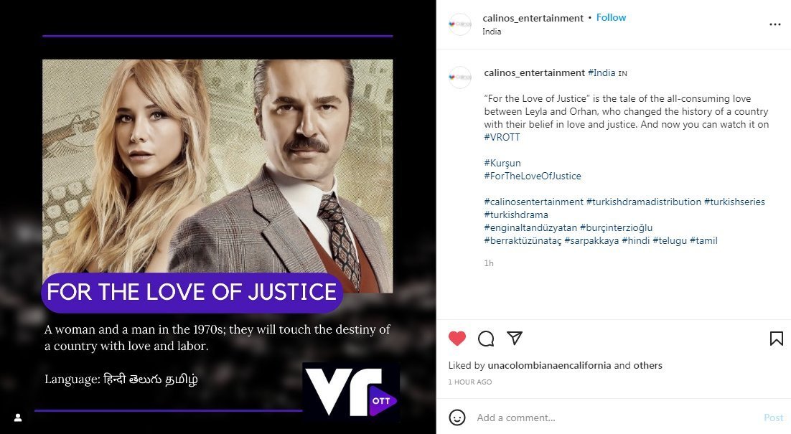This screenshot has width=791, height=434.
Task: Open the India location link
Action: [x=492, y=32]
